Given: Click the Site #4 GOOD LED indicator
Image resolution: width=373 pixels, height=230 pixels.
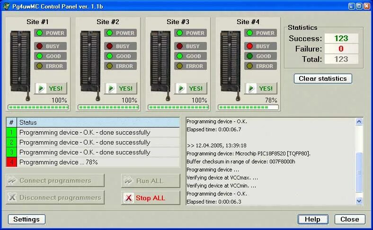Looking at the screenshot, I should 249,56.
